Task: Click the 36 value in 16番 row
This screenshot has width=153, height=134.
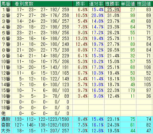Action: (x=149, y=96)
